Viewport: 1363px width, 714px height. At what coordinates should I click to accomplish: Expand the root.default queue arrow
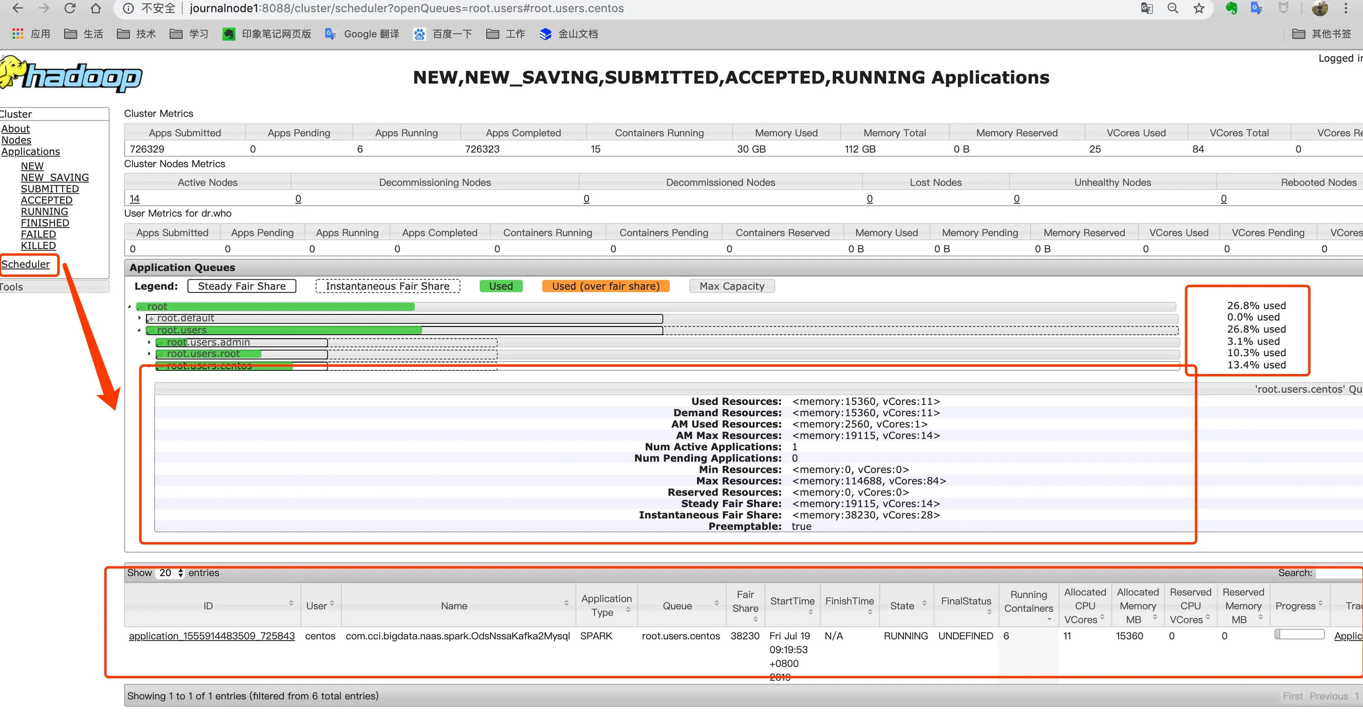(x=140, y=318)
